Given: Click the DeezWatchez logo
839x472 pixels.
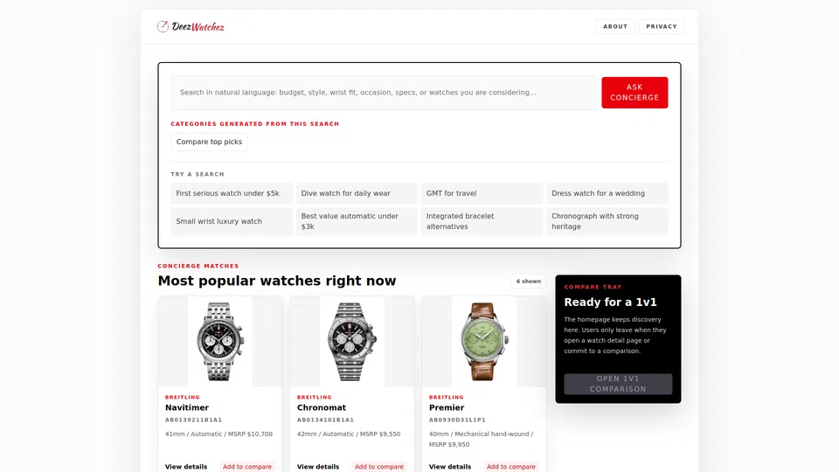Looking at the screenshot, I should (191, 26).
